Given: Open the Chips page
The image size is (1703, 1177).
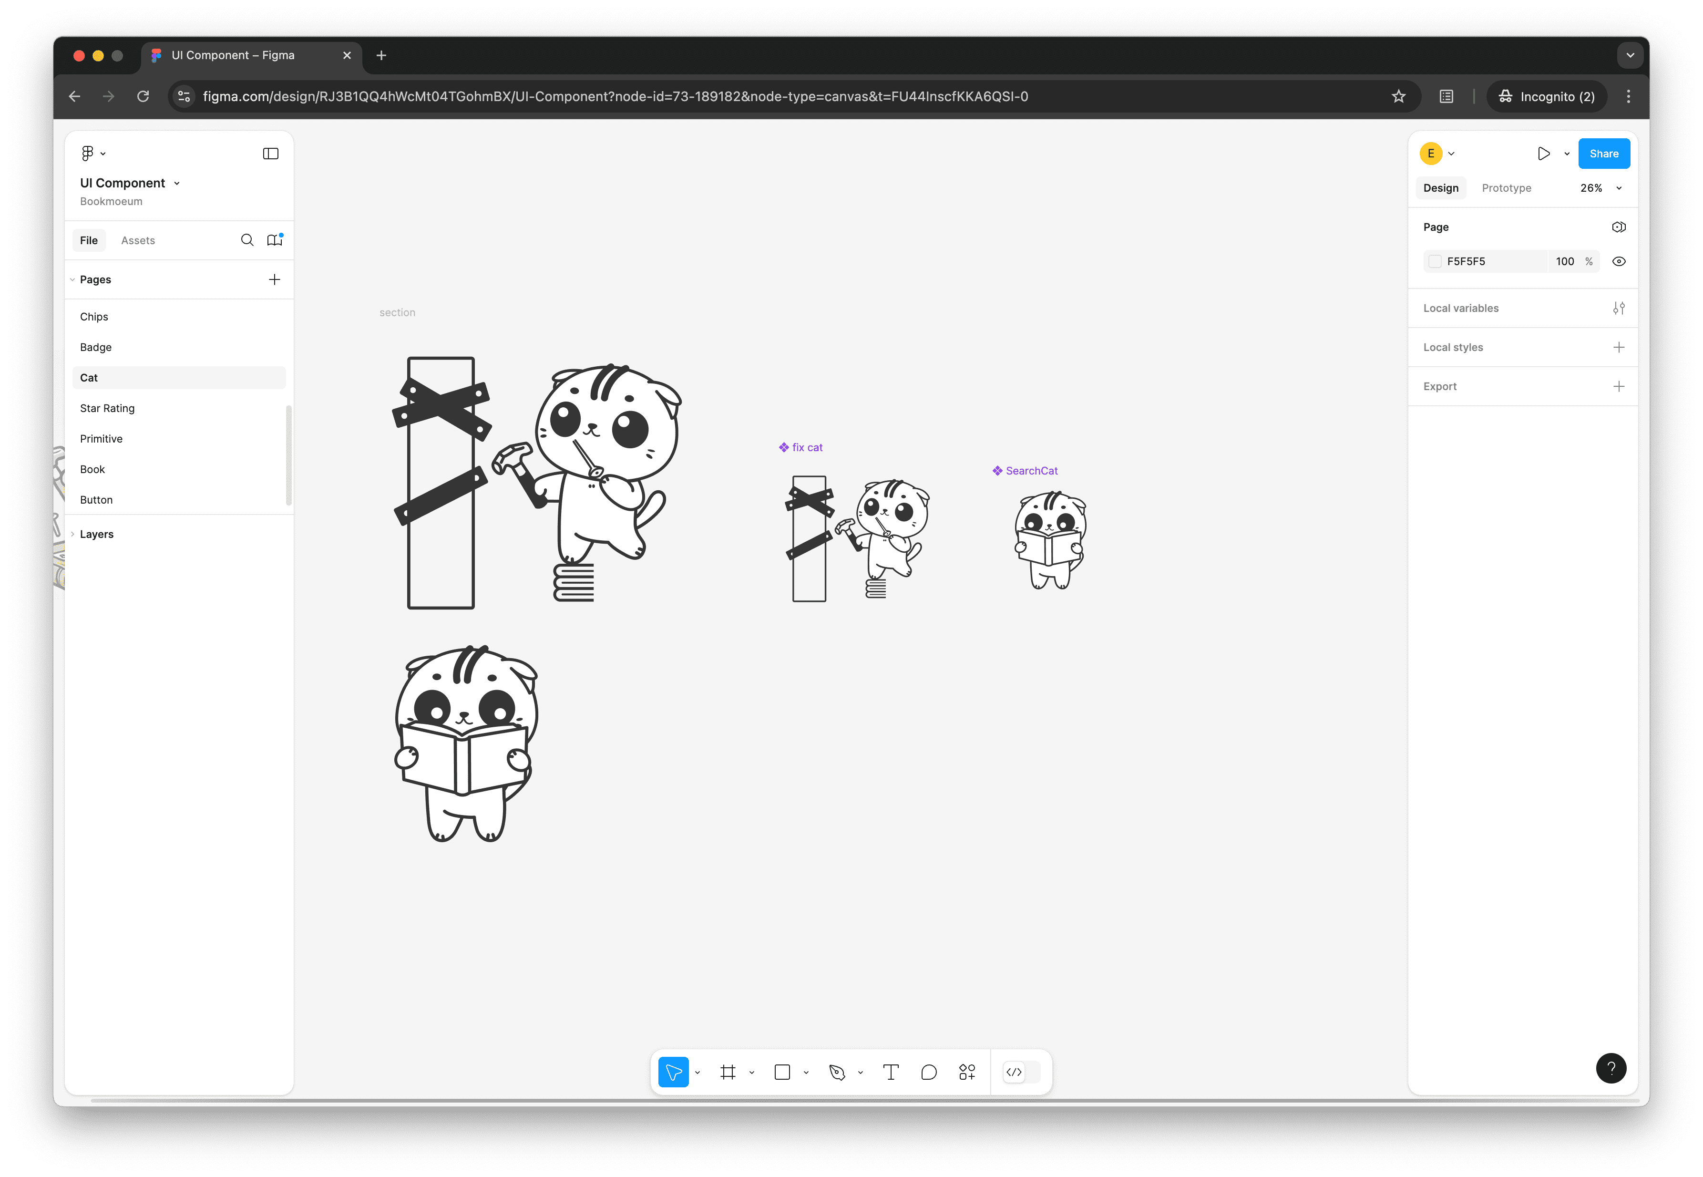Looking at the screenshot, I should (x=178, y=316).
